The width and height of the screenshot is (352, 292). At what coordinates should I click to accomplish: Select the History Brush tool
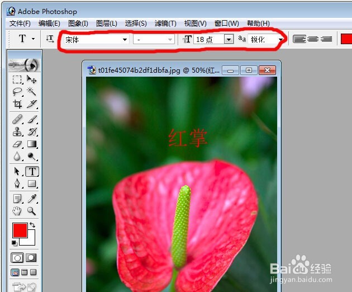[32, 131]
